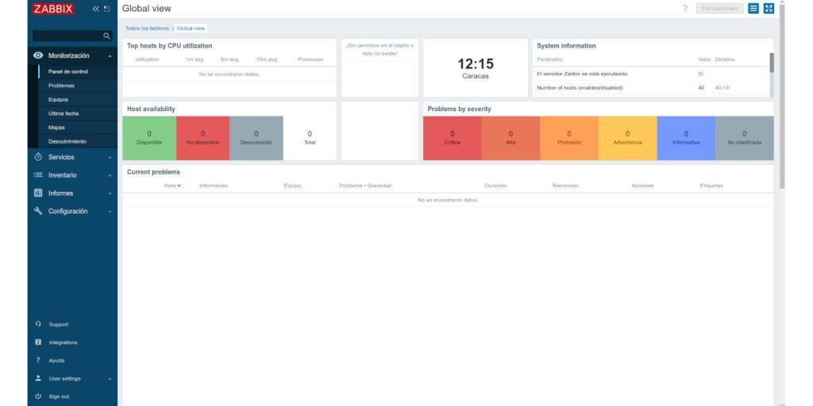Click the Global view breadcrumb link
The width and height of the screenshot is (813, 406).
coord(191,29)
